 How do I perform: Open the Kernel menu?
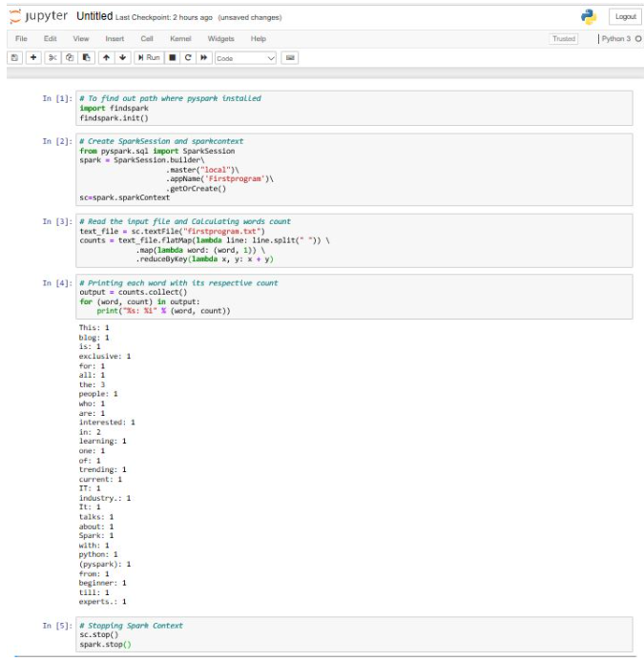180,39
